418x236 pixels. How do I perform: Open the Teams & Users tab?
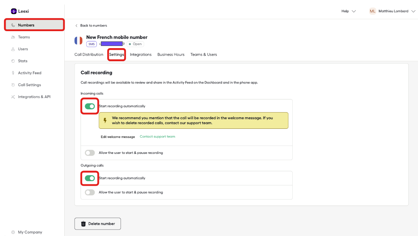pos(204,54)
